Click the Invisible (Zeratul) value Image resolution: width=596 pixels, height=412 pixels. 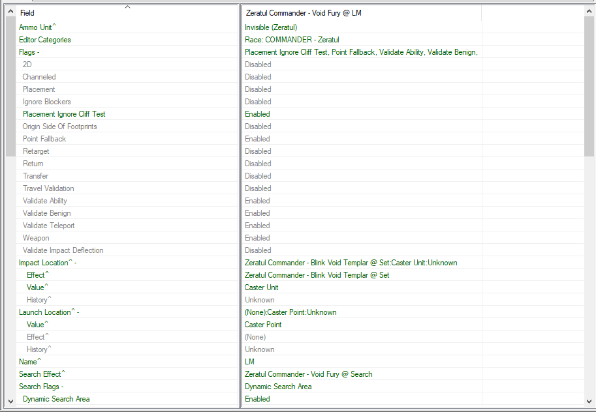(x=271, y=27)
